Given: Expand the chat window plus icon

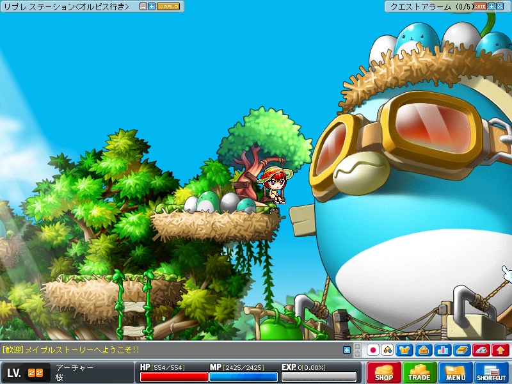Looking at the screenshot, I should click(347, 350).
